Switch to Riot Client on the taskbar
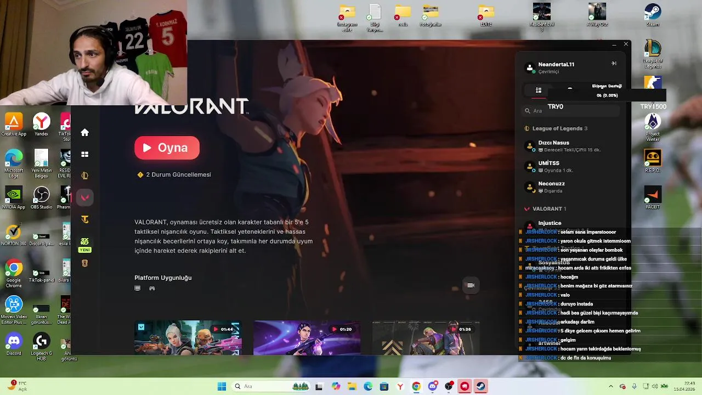 coord(465,386)
